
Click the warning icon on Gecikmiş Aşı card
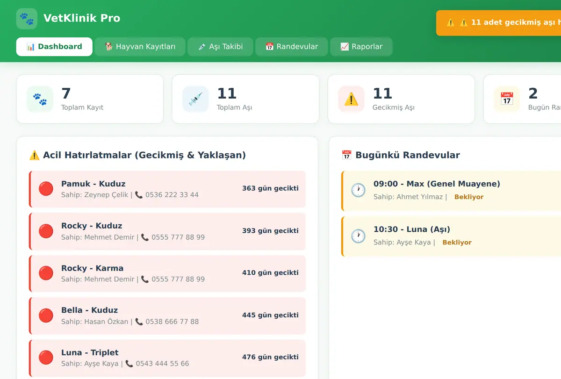tap(351, 99)
